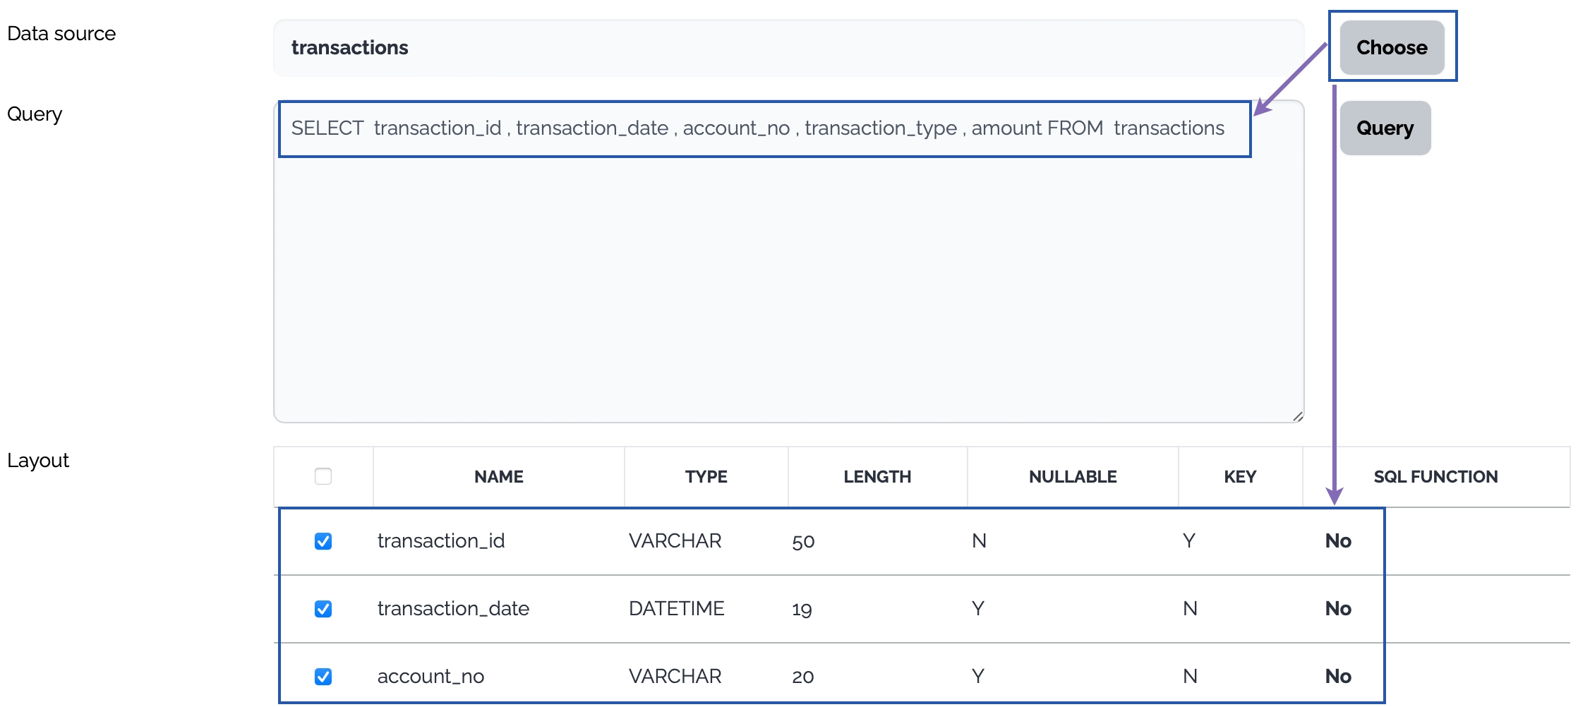The width and height of the screenshot is (1578, 707).
Task: Click the LENGTH column header
Action: click(x=877, y=477)
